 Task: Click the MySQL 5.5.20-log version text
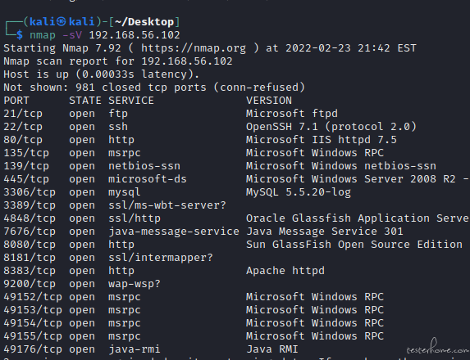(299, 192)
